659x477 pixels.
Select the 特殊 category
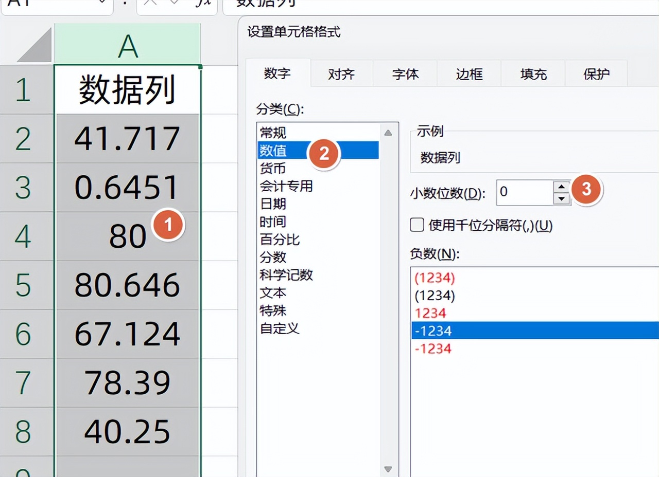point(318,310)
